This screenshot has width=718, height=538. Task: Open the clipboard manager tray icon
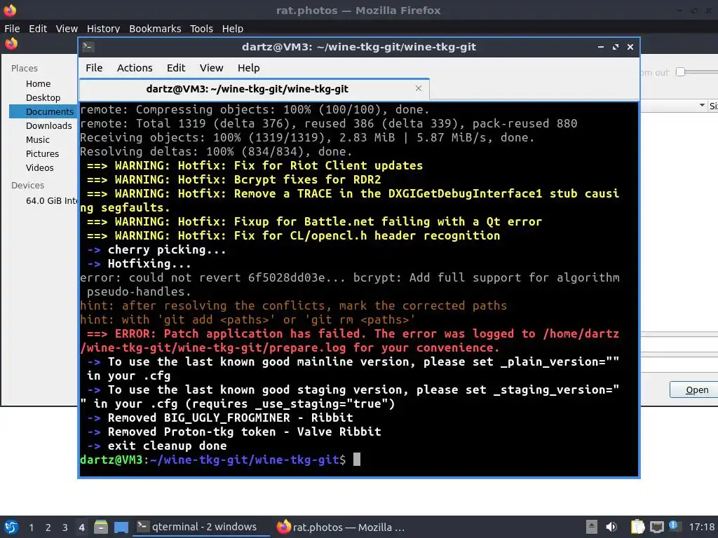pyautogui.click(x=637, y=527)
